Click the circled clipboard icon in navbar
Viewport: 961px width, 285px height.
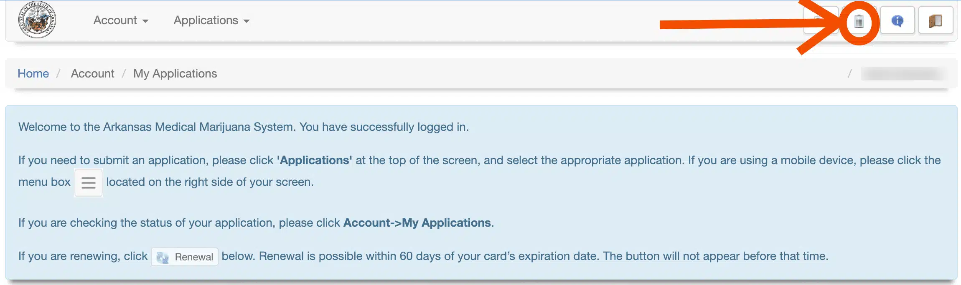click(x=859, y=21)
